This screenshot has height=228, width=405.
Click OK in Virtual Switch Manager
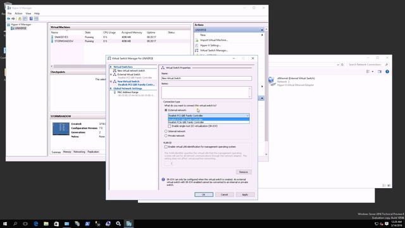click(x=204, y=194)
